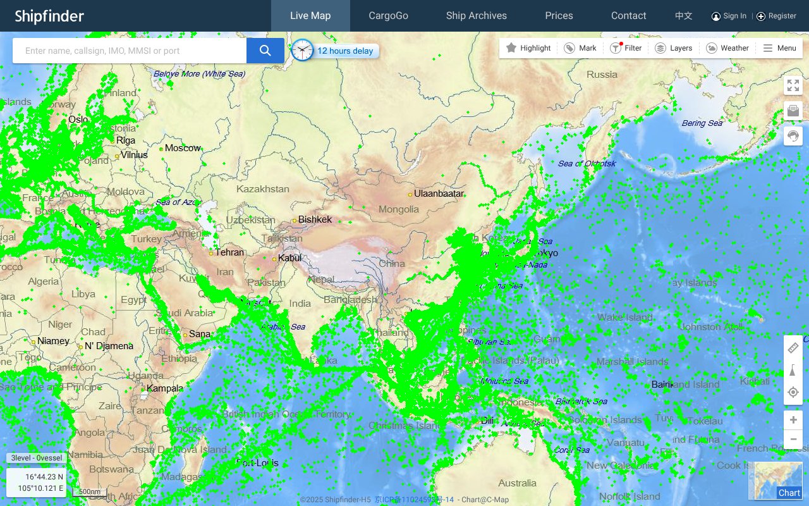
Task: Select the distance measuring ruler tool
Action: (793, 347)
